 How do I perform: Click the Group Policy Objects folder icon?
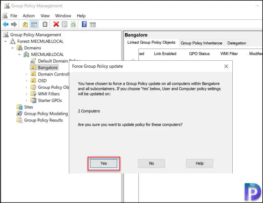(x=33, y=87)
